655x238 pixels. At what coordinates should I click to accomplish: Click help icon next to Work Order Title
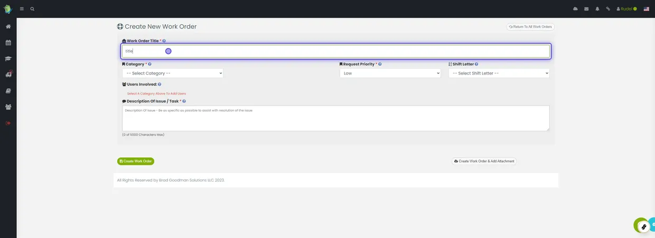tap(164, 41)
